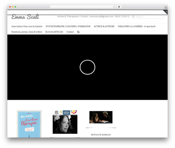Click the circular loader in the black slider

pyautogui.click(x=87, y=67)
